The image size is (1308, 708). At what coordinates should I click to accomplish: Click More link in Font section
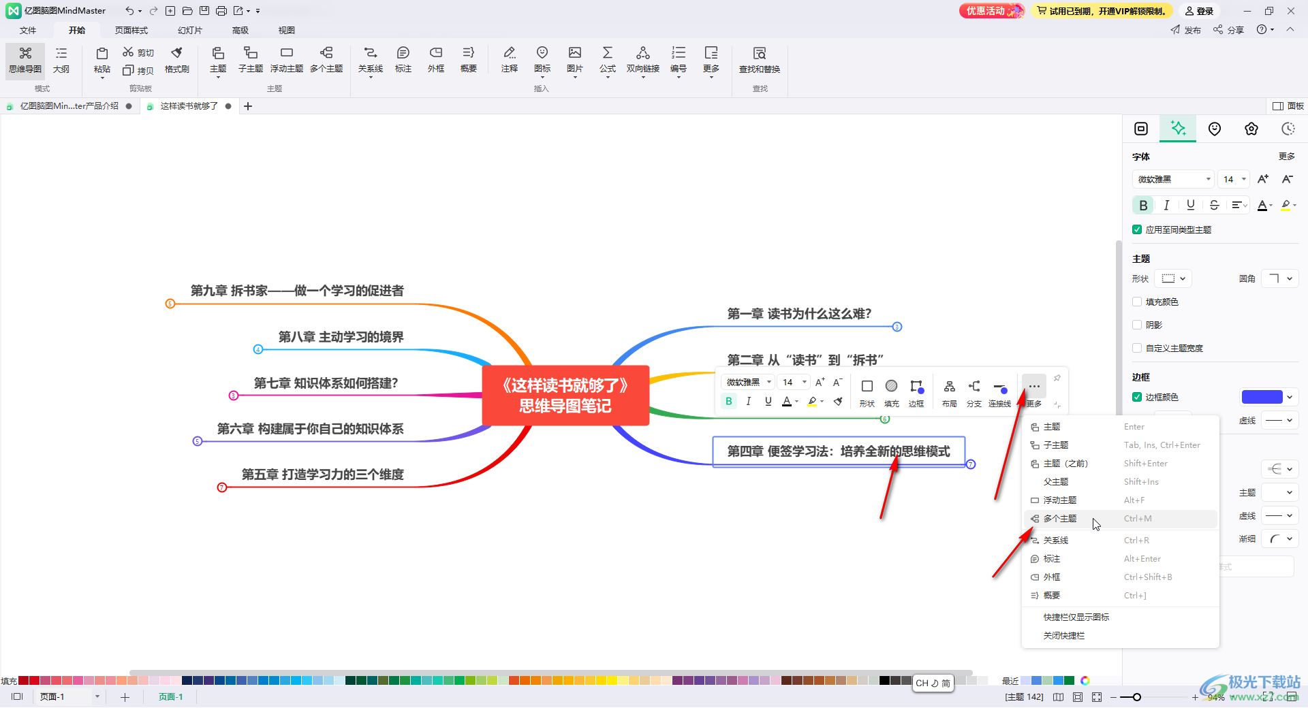[x=1286, y=157]
